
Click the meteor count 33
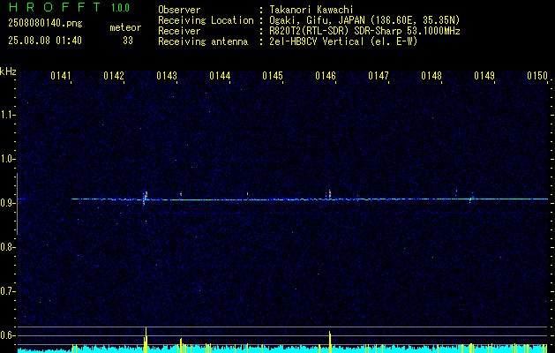128,41
